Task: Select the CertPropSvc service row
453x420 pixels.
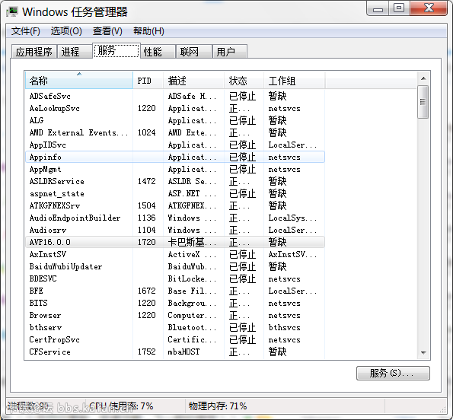Action: (x=175, y=339)
